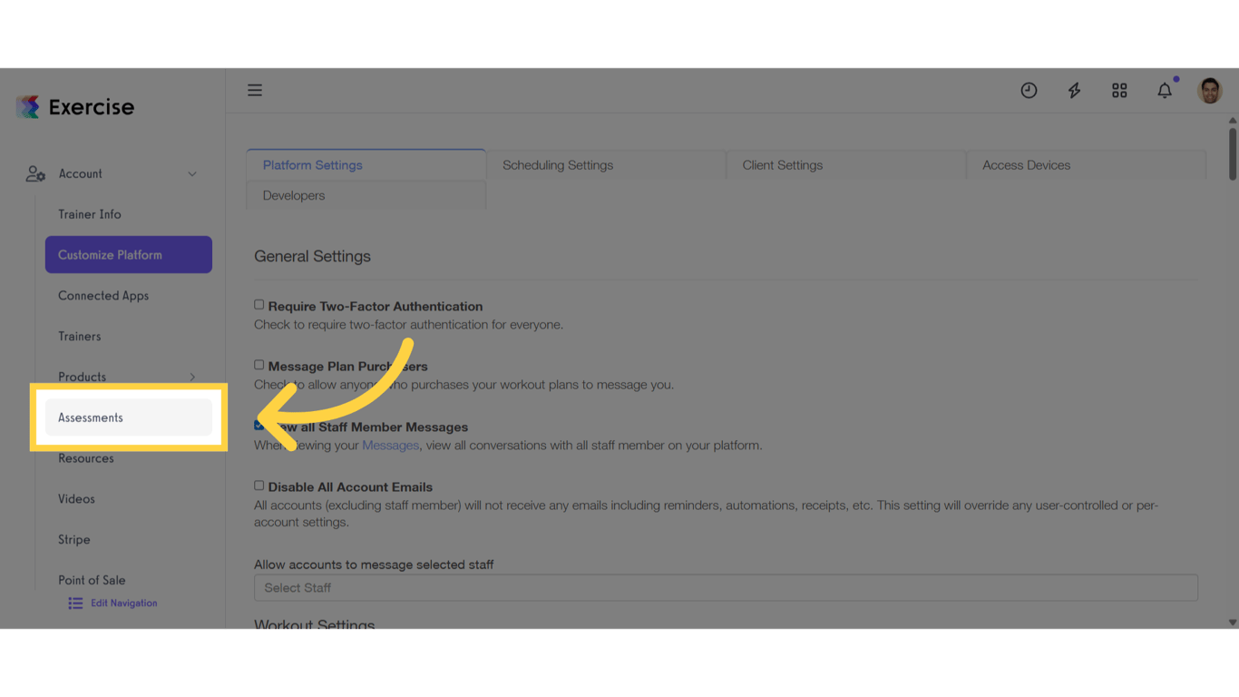
Task: Open the Select Staff dropdown
Action: click(724, 587)
